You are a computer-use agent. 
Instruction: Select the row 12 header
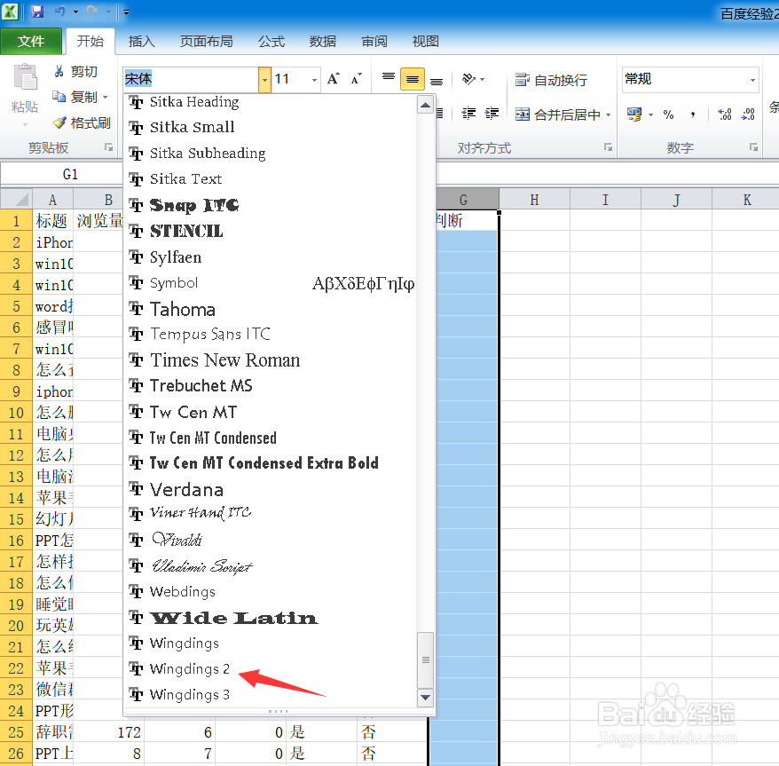click(16, 455)
